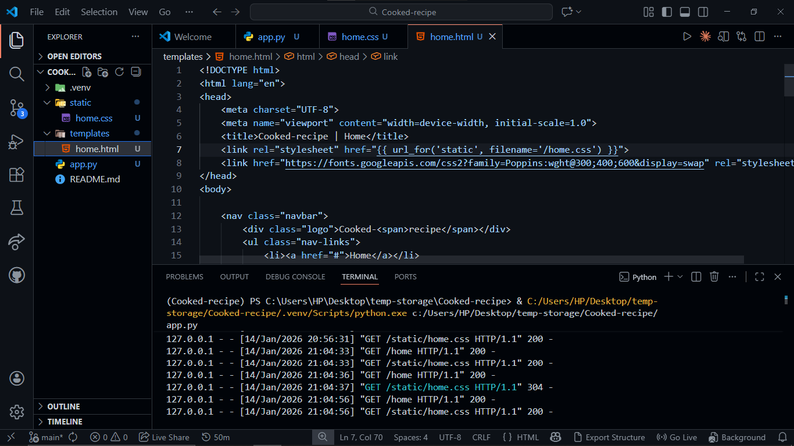The width and height of the screenshot is (794, 446).
Task: Open Source Control view with 3 changes
Action: pos(17,107)
